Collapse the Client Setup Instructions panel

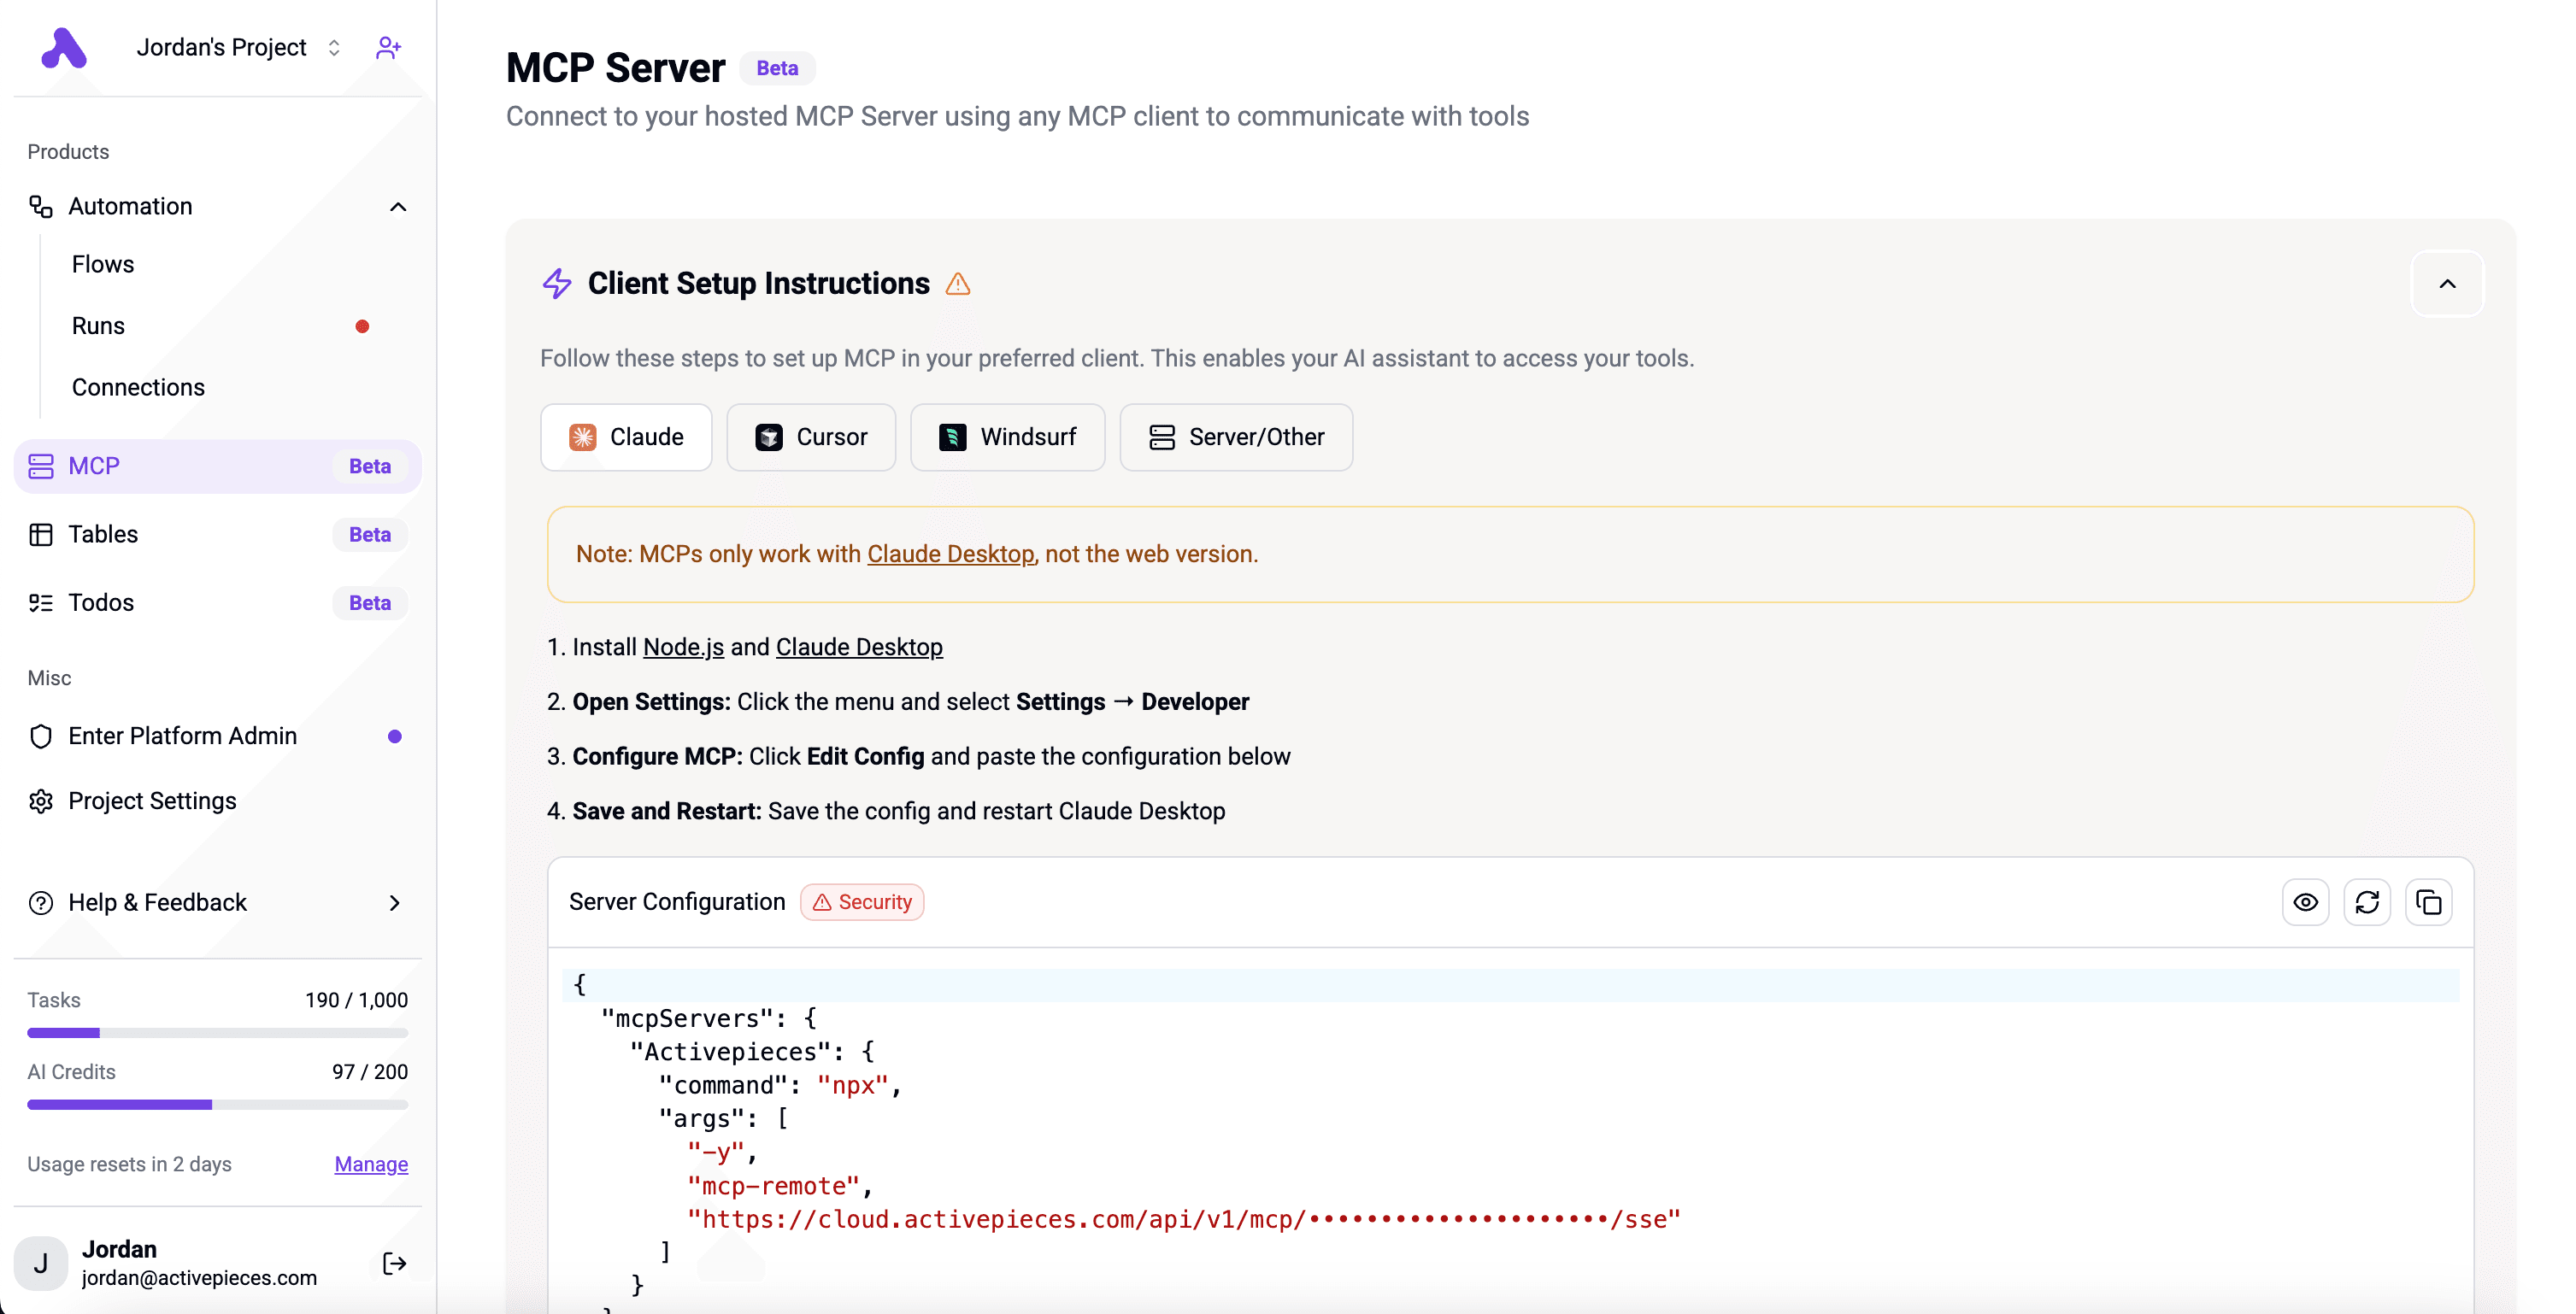tap(2446, 284)
